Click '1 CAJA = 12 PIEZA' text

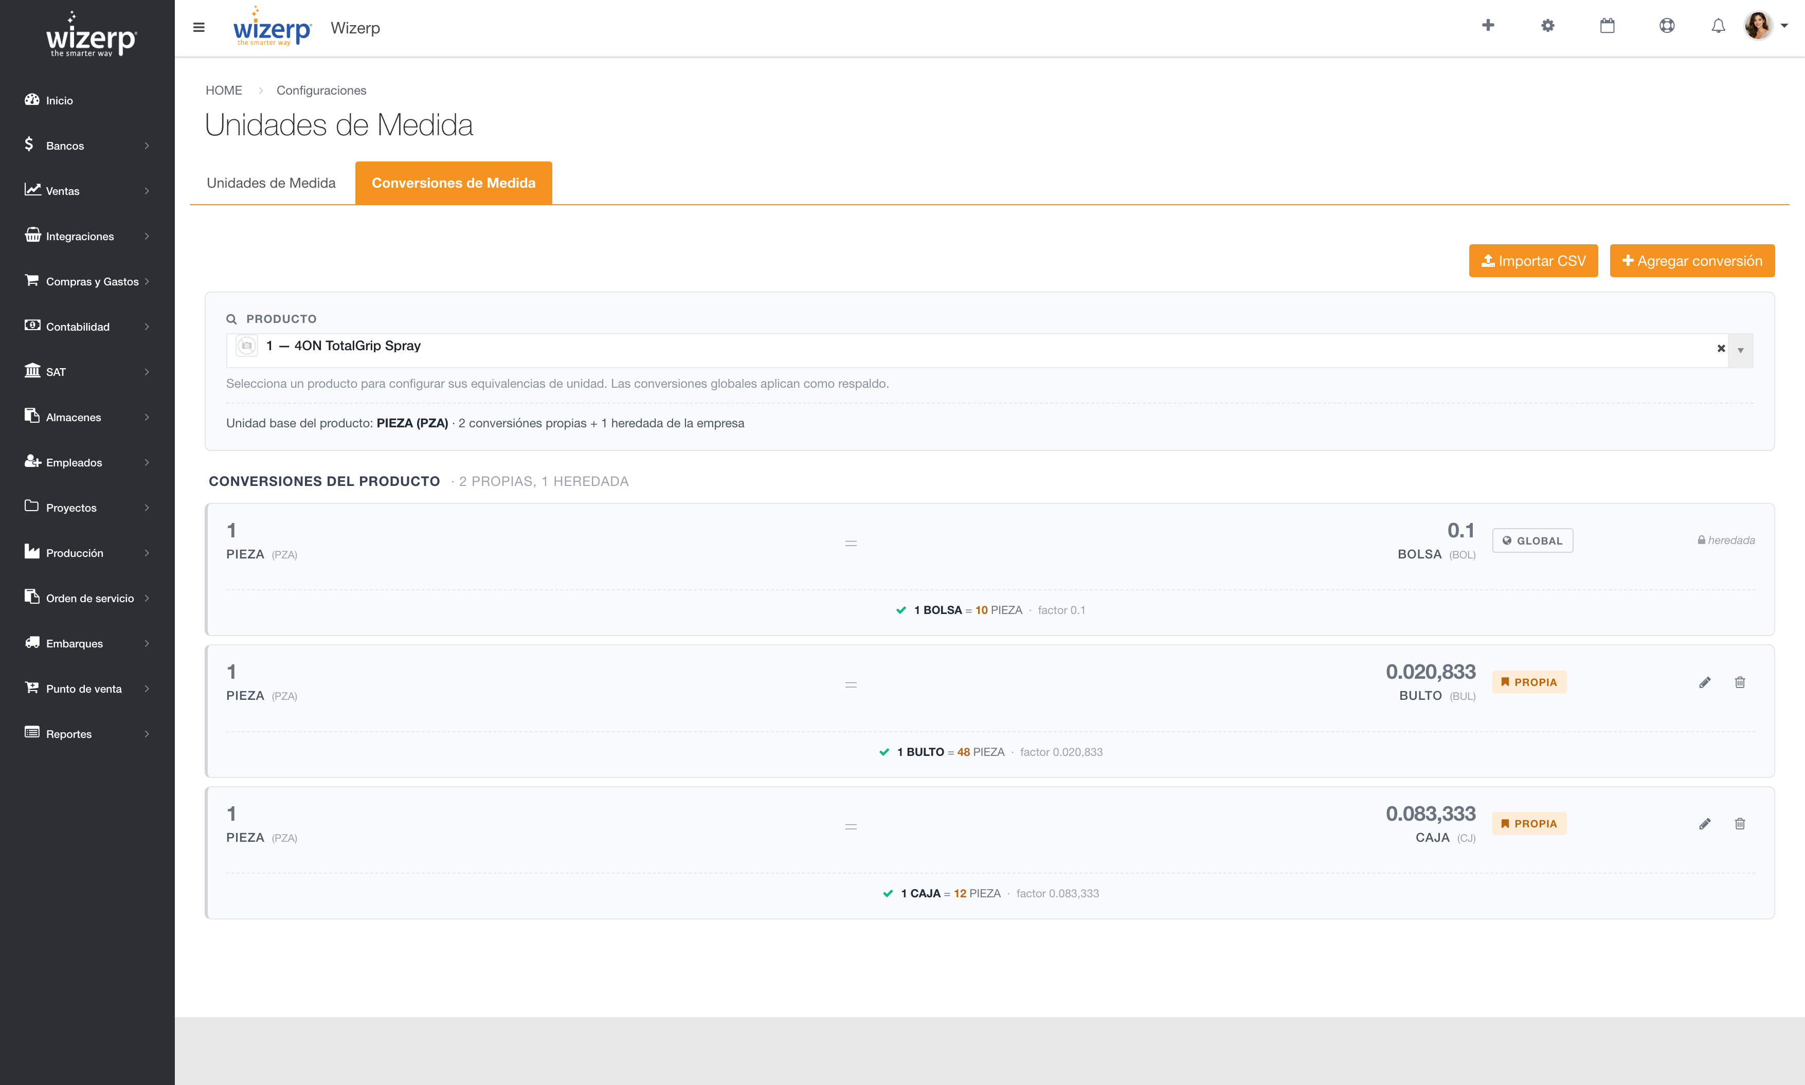point(950,893)
